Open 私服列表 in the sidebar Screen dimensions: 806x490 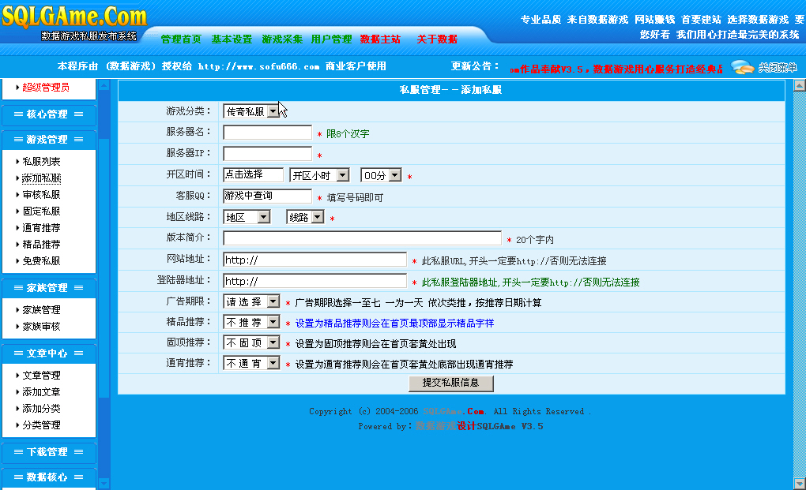pos(42,162)
